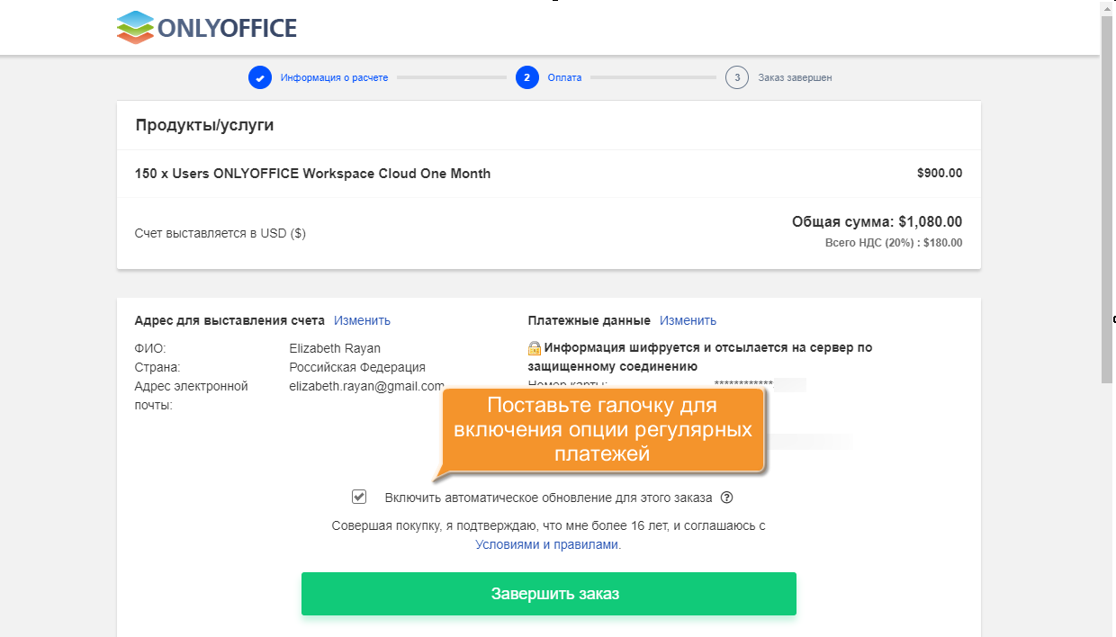Click the 150 x Users ONLYOFFICE Workspace product line
Viewport: 1116px width, 637px height.
pos(313,173)
